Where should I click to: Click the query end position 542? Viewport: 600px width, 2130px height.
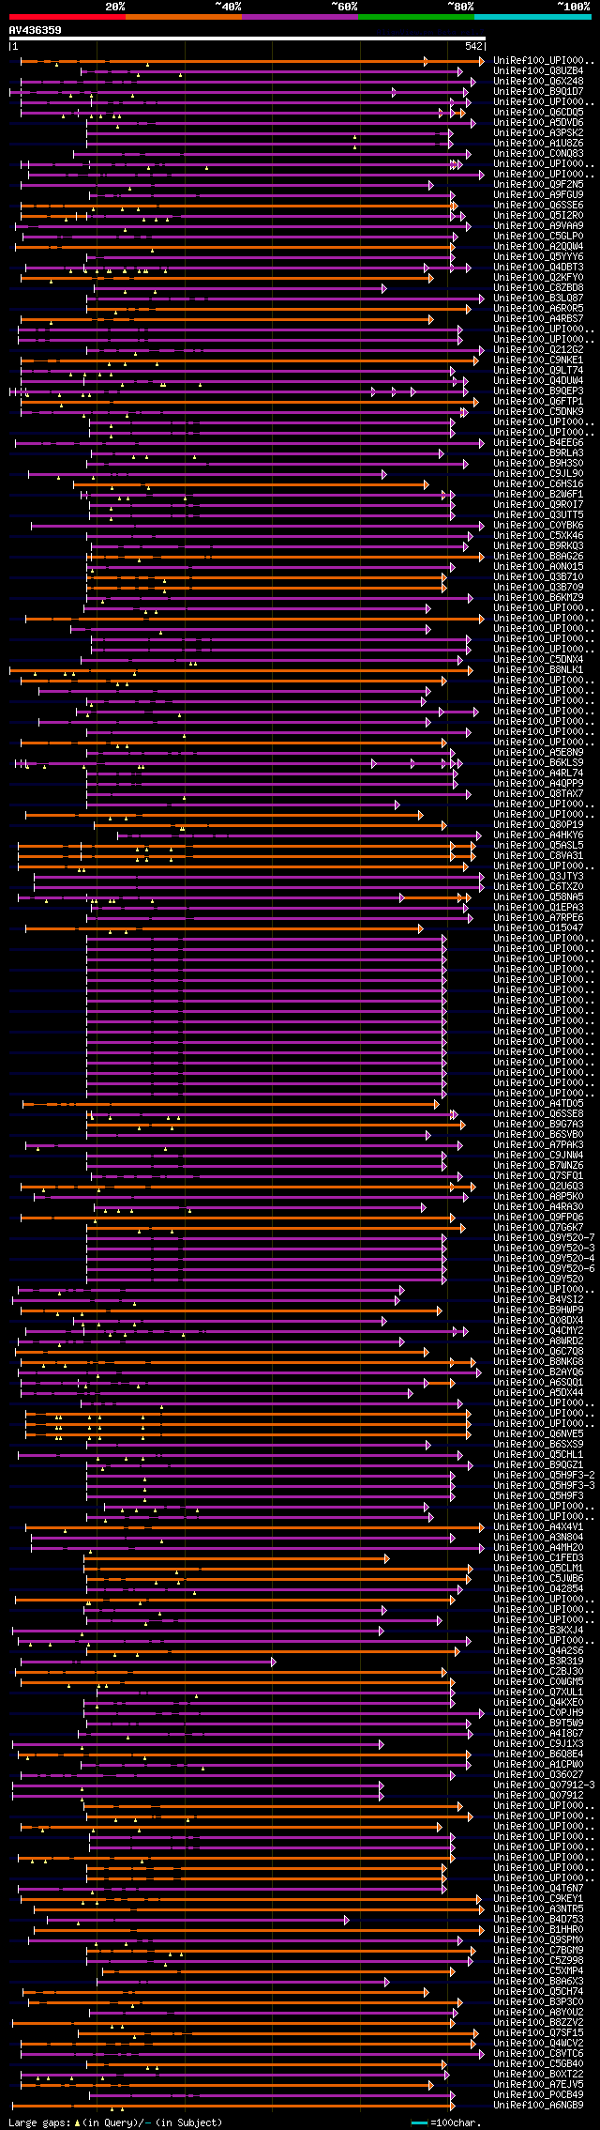[x=473, y=46]
